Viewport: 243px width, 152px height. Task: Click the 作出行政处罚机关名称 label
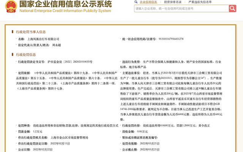pyautogui.click(x=33, y=138)
